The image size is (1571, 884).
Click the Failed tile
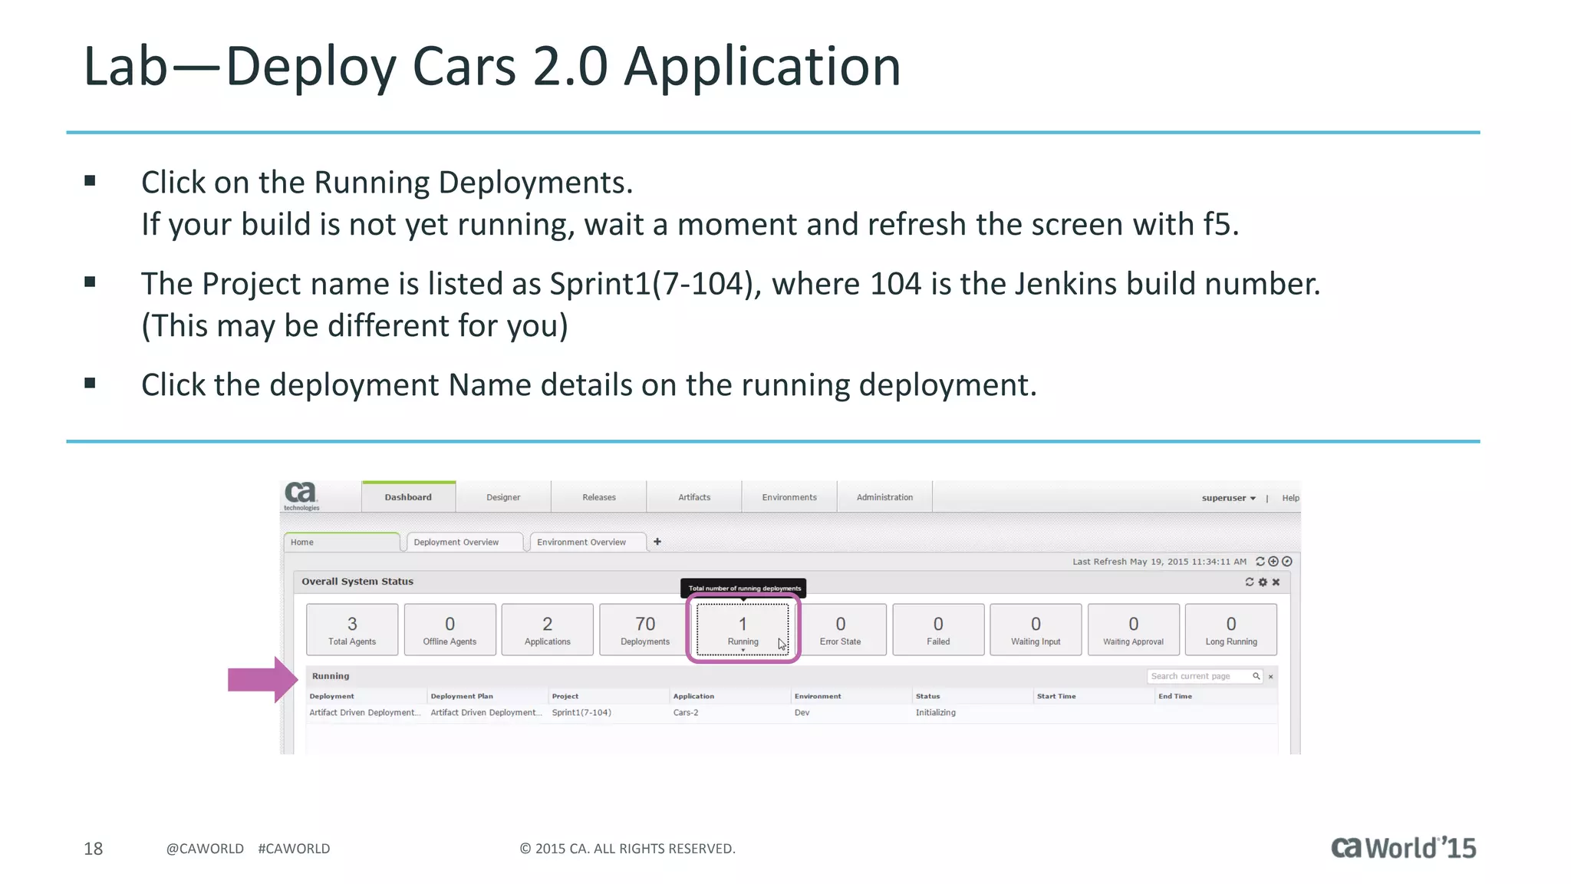click(938, 629)
